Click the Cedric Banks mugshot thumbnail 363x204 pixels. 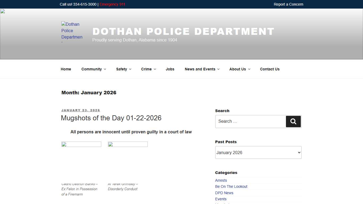[81, 159]
